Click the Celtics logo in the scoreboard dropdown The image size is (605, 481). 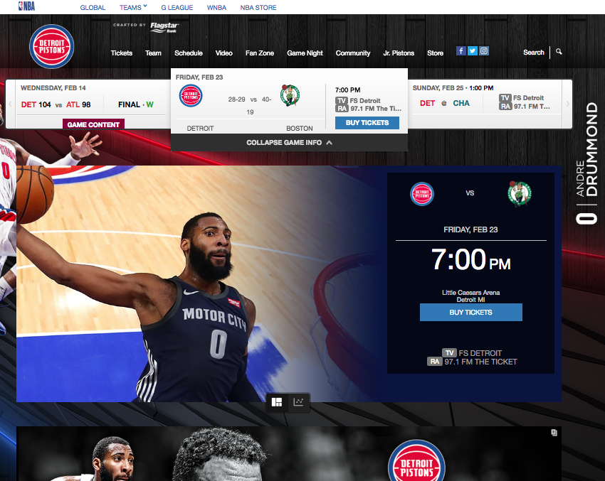pyautogui.click(x=290, y=95)
